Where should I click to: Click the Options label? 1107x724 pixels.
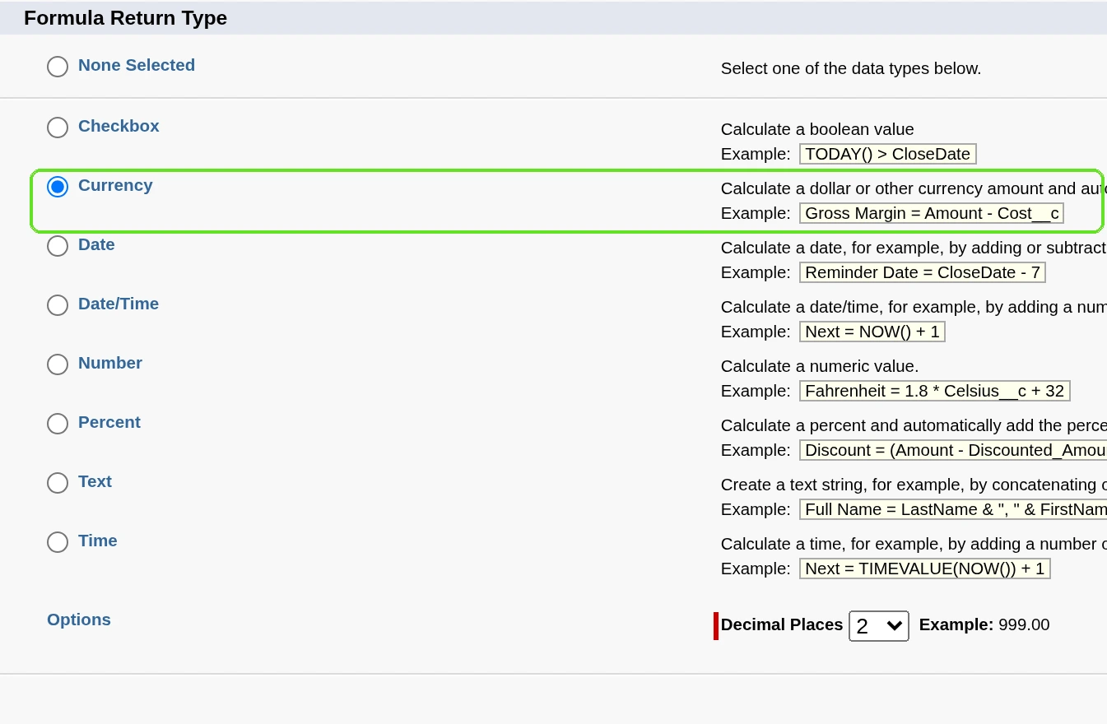(79, 620)
